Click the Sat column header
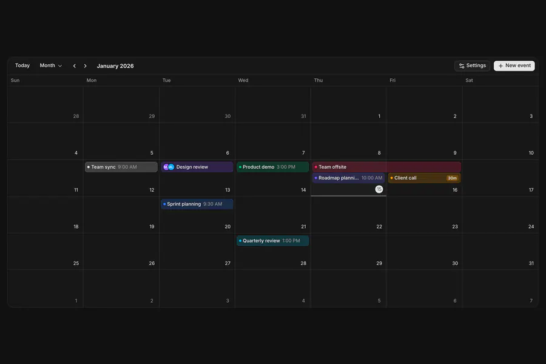Image resolution: width=546 pixels, height=364 pixels. (x=469, y=81)
